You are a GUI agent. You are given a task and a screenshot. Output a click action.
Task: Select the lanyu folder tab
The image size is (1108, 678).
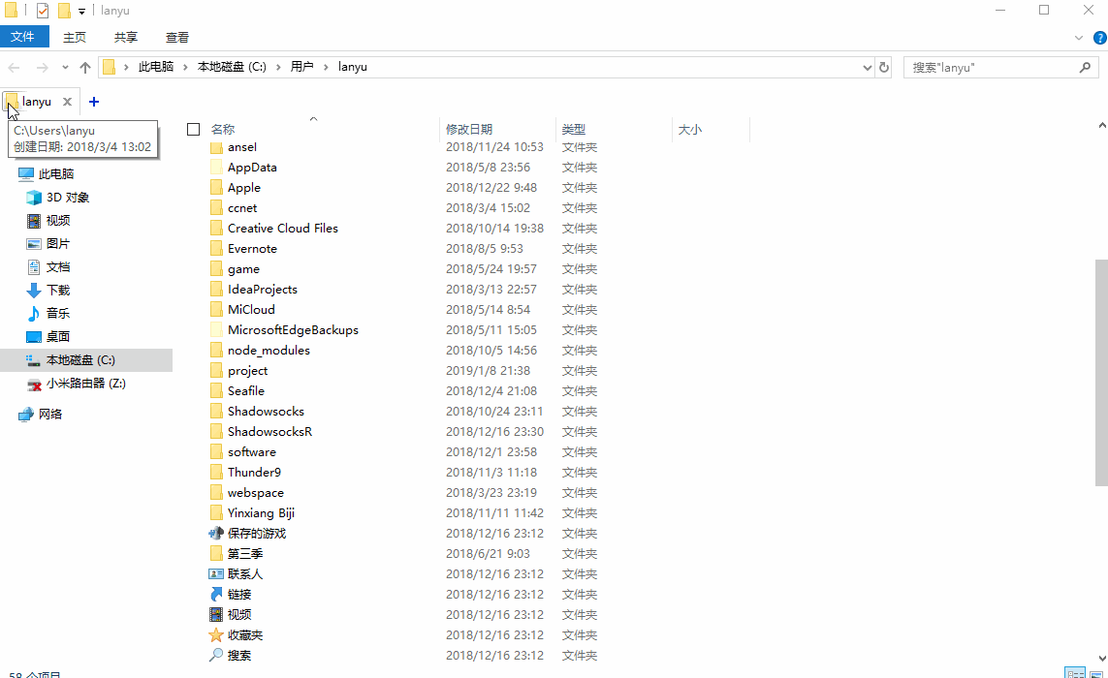pos(37,102)
